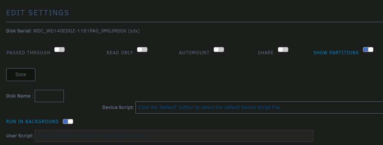Click the RUN IN BACKGROUND text label
This screenshot has width=383, height=145.
click(32, 121)
